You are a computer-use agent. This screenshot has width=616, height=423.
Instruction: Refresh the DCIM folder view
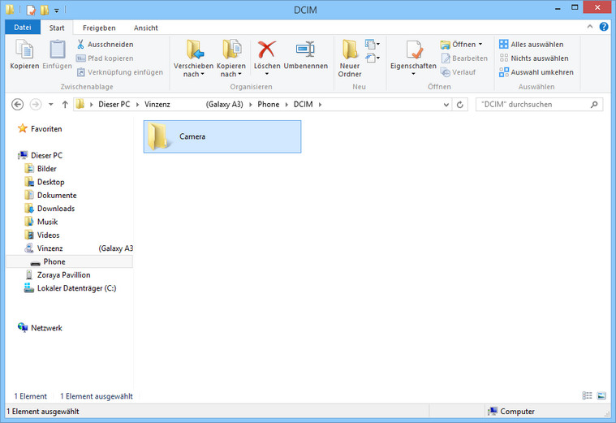pyautogui.click(x=459, y=105)
